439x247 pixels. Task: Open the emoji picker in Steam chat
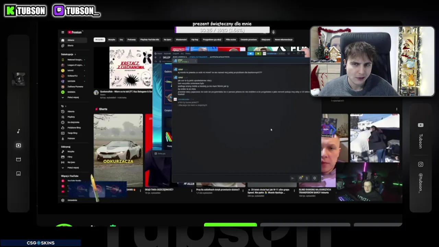pyautogui.click(x=300, y=178)
